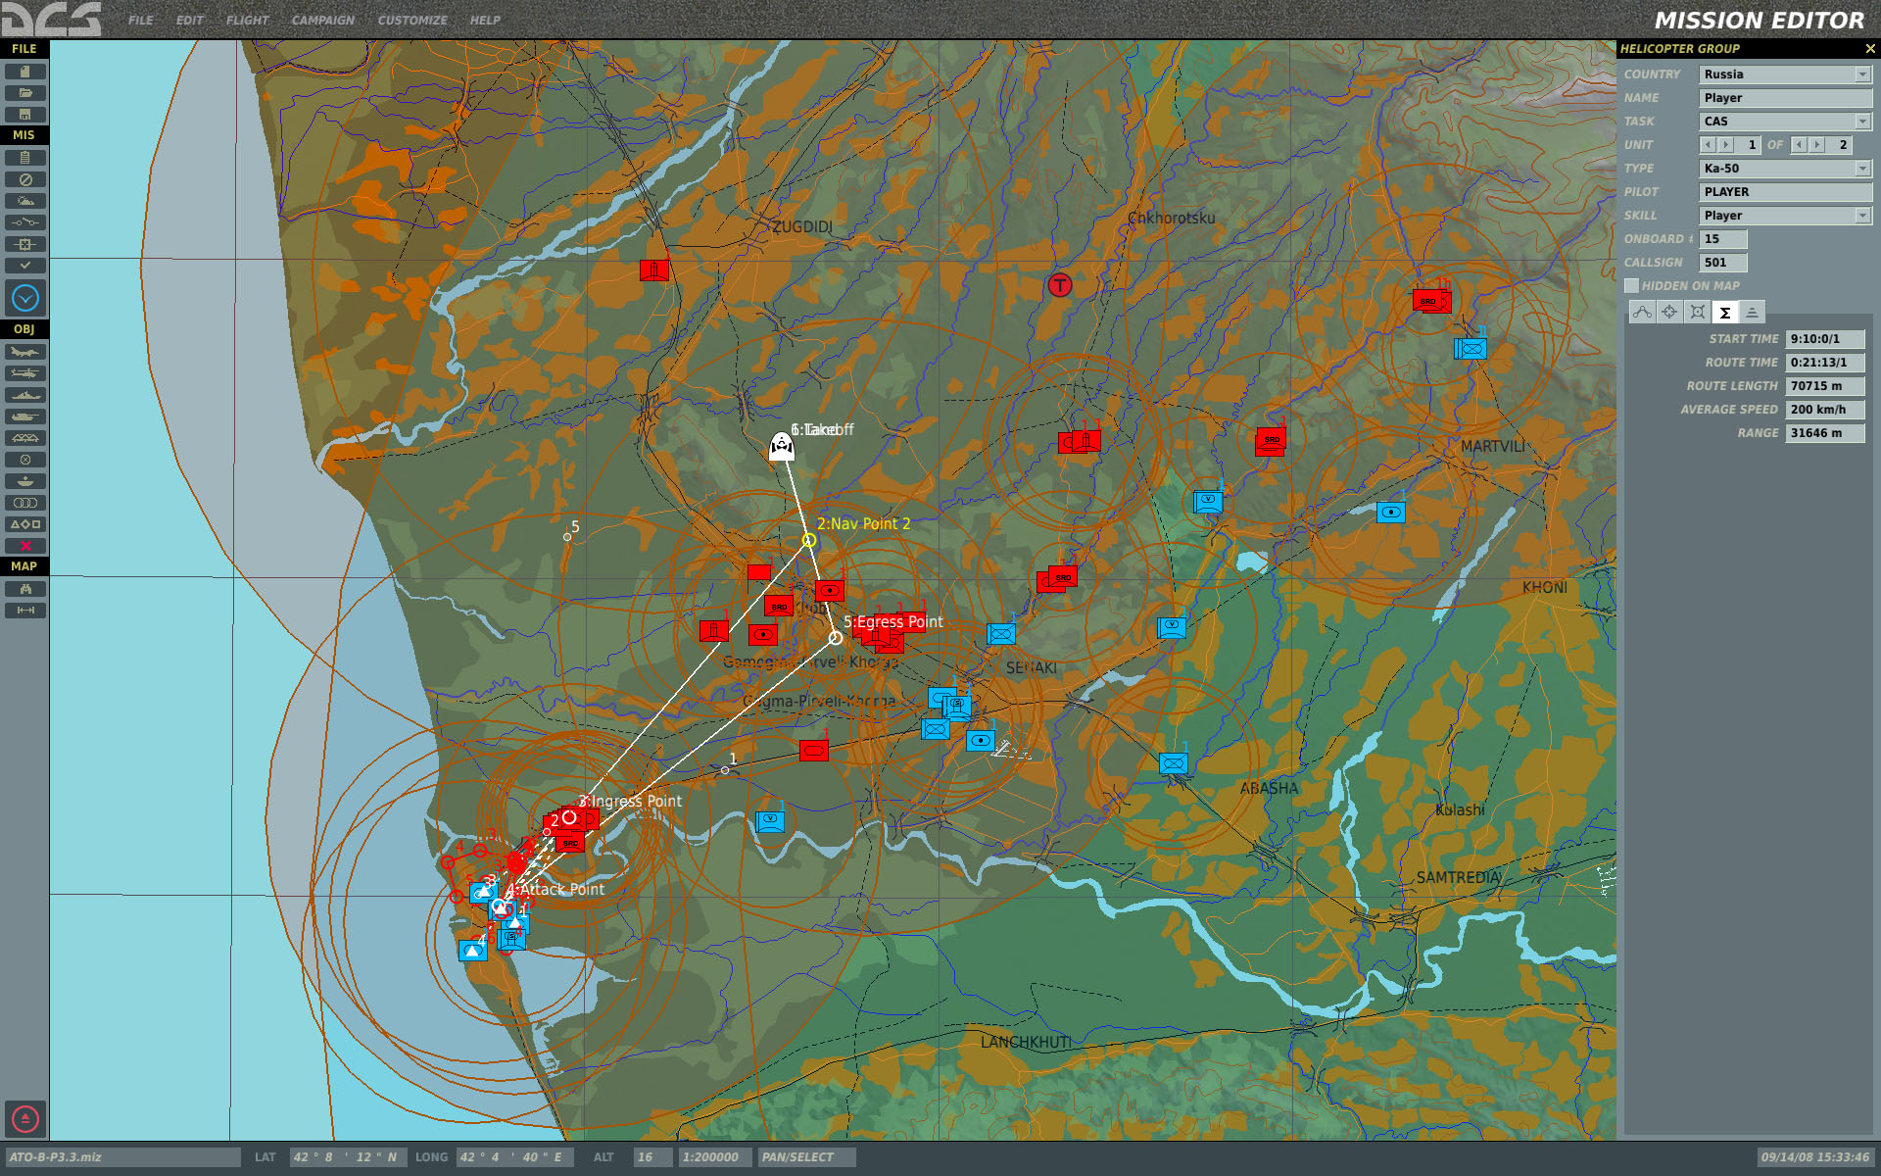The height and width of the screenshot is (1176, 1881).
Task: Increase total units count of group
Action: coord(1817,145)
